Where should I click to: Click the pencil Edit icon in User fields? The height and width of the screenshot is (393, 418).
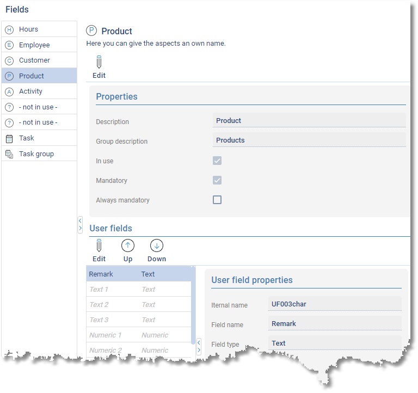pyautogui.click(x=99, y=245)
